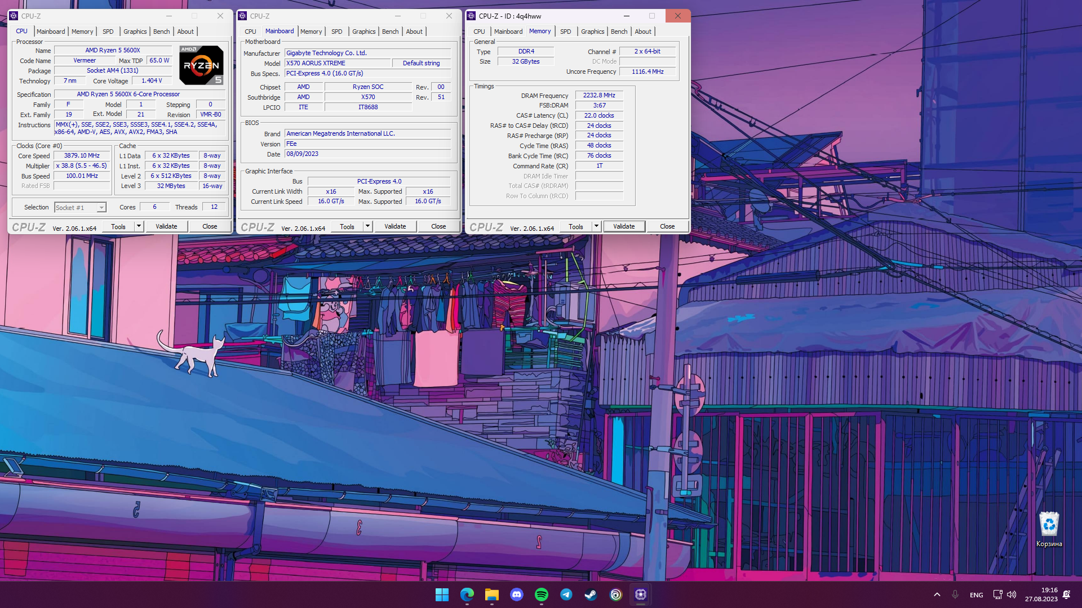
Task: Click the AMD Ryzen 5 5600X name field
Action: (113, 51)
